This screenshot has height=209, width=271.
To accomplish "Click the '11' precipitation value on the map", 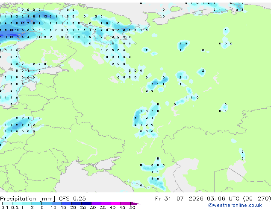I will point(6,37).
